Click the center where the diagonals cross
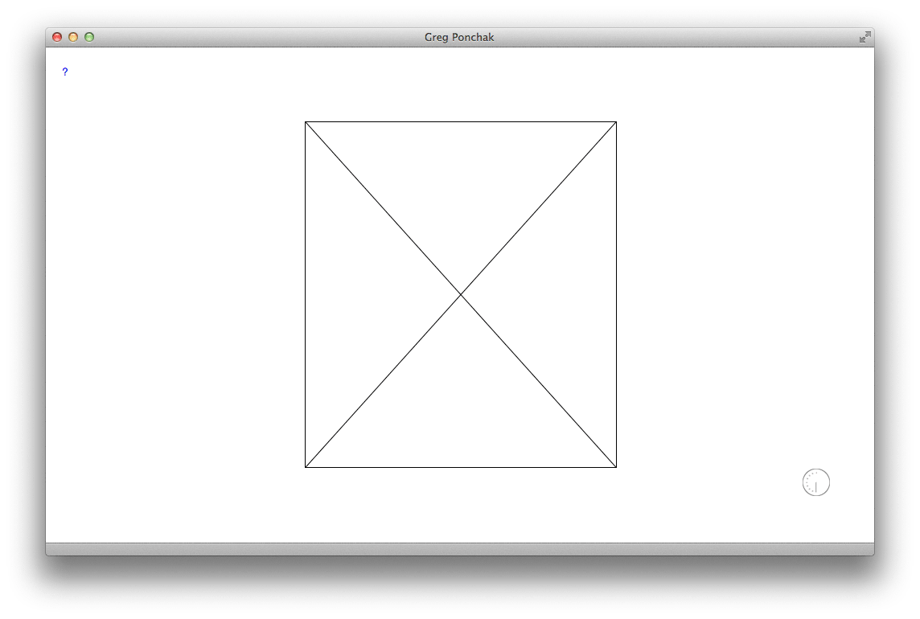 [x=461, y=295]
